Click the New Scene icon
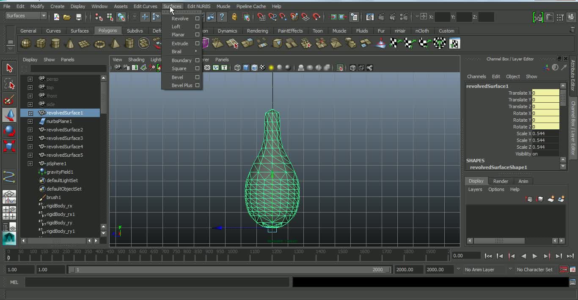 click(x=57, y=17)
